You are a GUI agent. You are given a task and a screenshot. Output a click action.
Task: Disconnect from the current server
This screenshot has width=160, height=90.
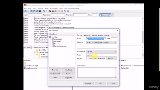coord(53,11)
